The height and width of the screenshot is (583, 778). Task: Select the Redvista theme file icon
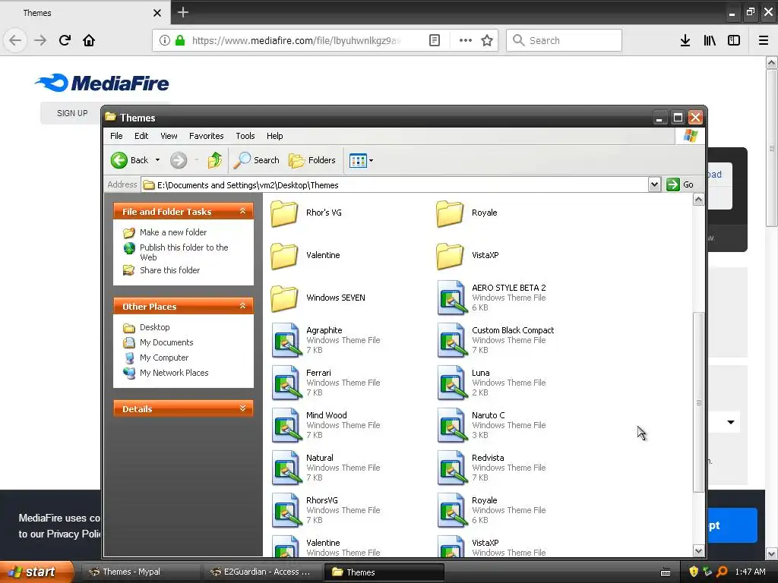[452, 468]
